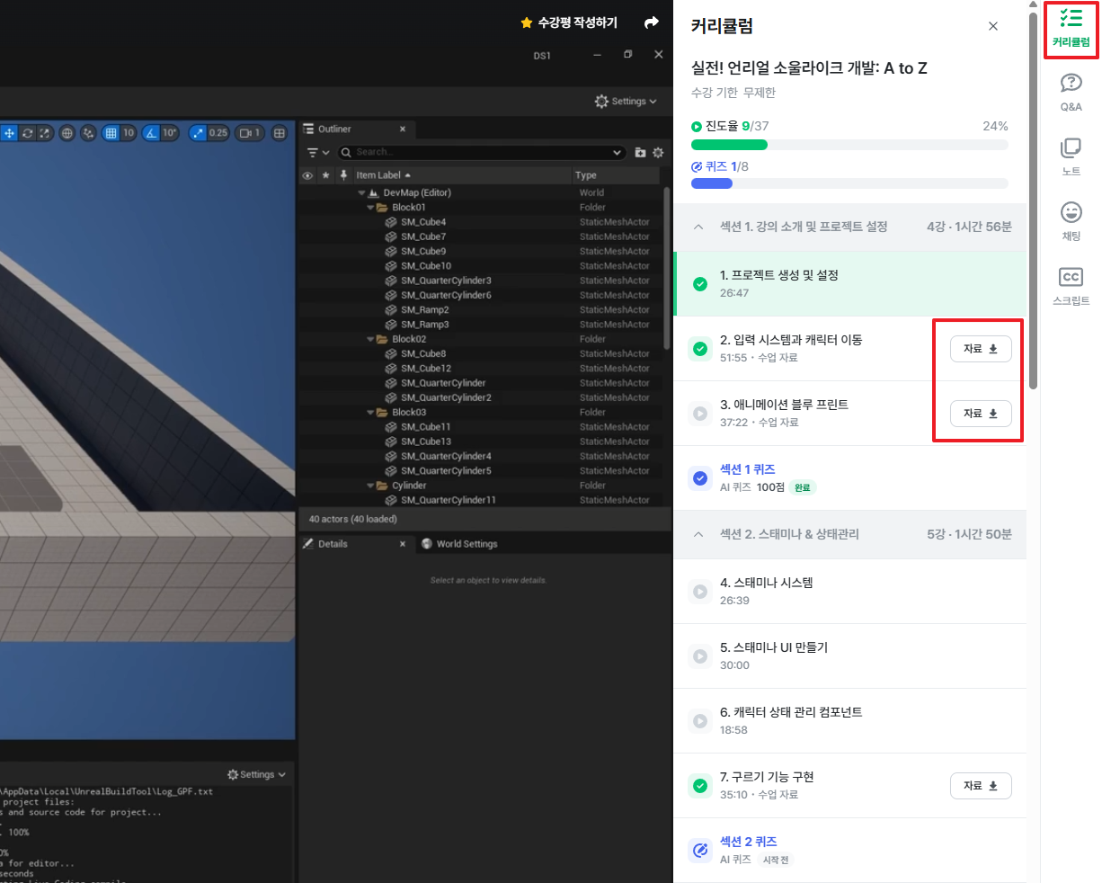Image resolution: width=1102 pixels, height=883 pixels.
Task: Open output log Settings dropdown
Action: pyautogui.click(x=256, y=774)
